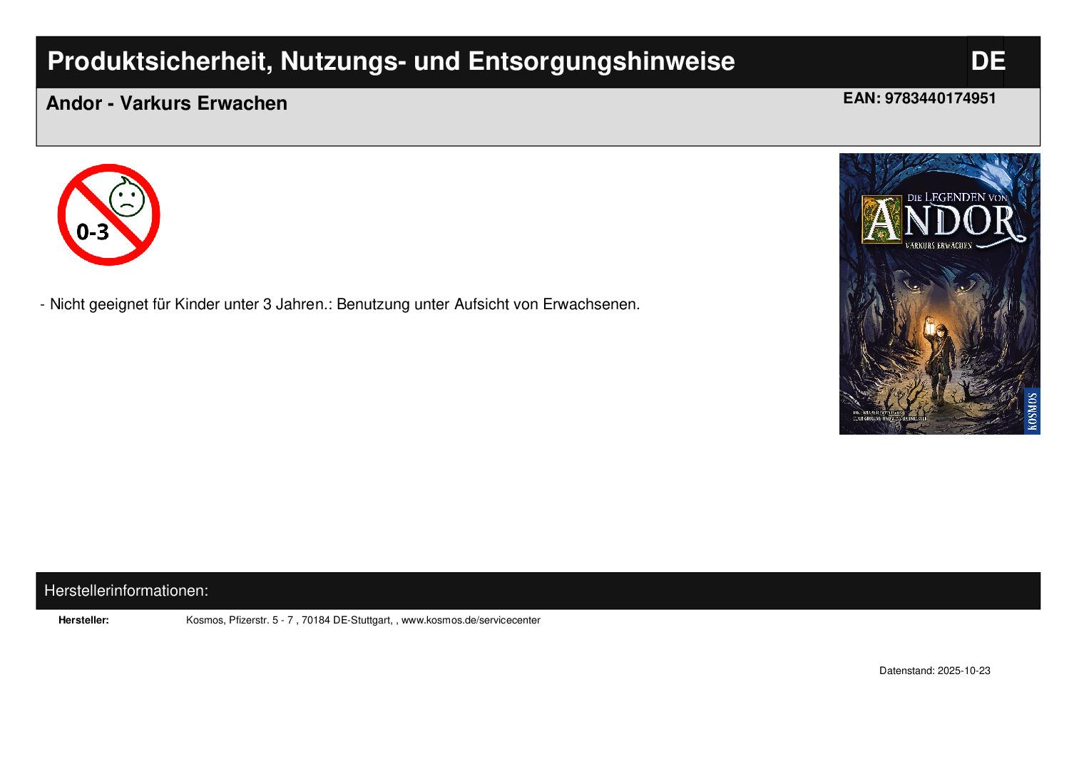Click the bold "Hersteller:" label
The image size is (1084, 766).
click(x=83, y=621)
